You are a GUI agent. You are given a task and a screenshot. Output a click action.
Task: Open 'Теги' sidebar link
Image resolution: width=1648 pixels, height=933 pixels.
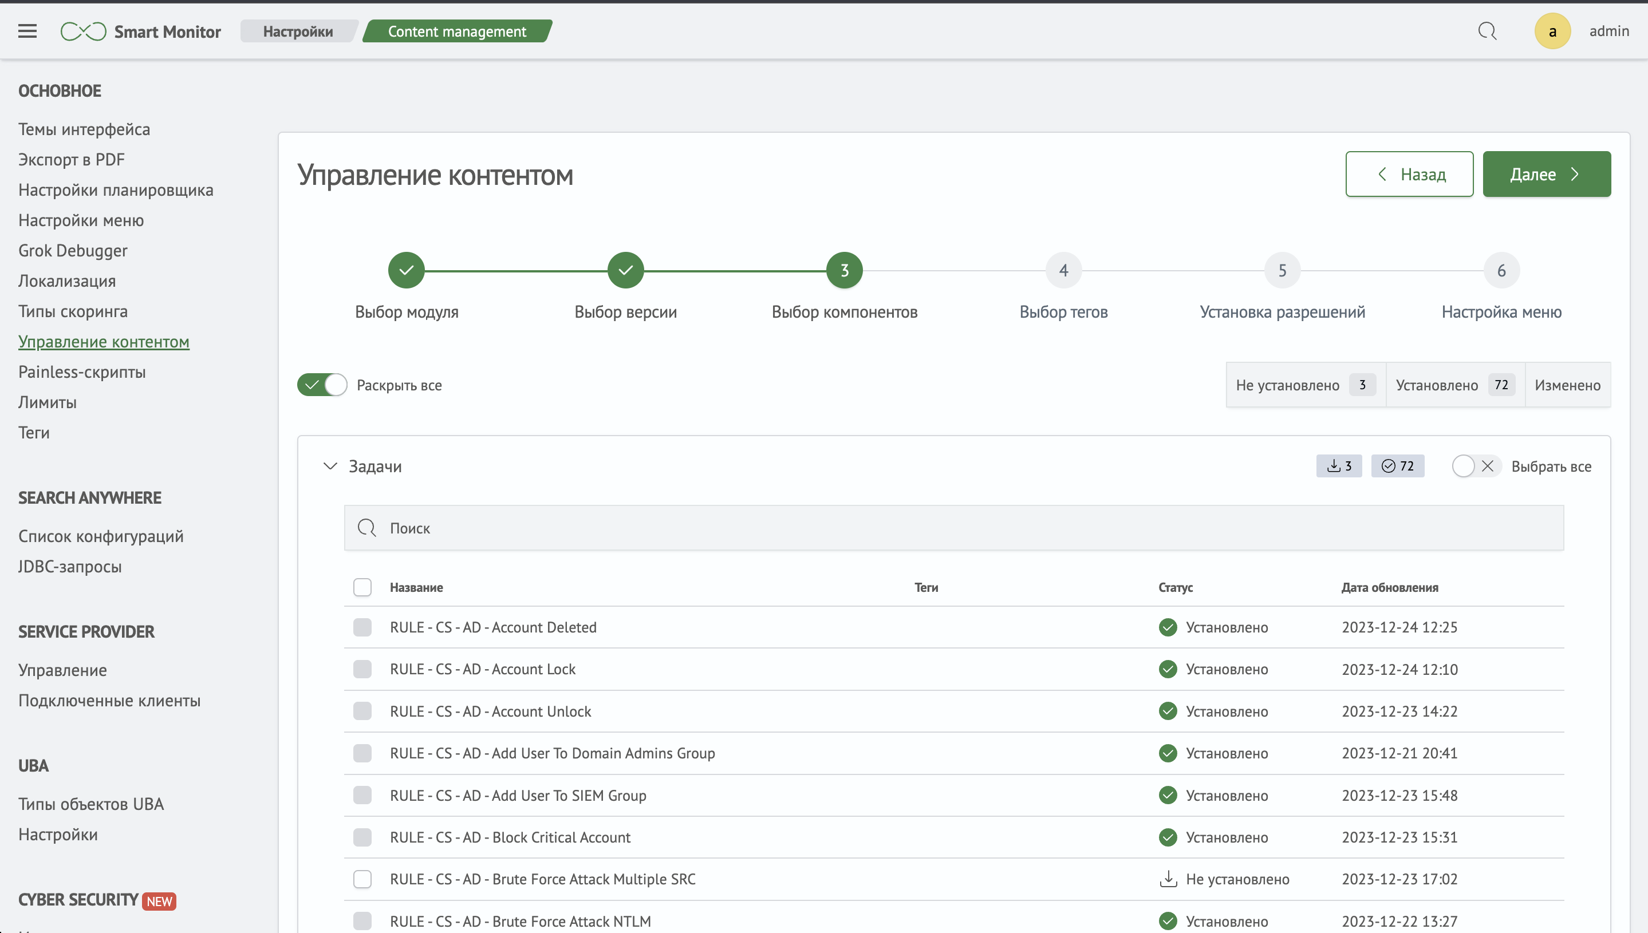coord(34,433)
